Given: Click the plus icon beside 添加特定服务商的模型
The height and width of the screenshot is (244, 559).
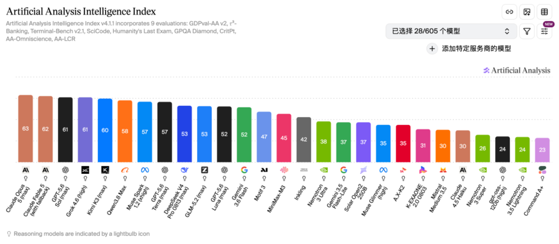Looking at the screenshot, I should pyautogui.click(x=432, y=48).
